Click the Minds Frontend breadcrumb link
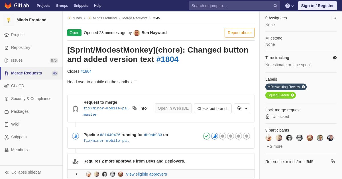342x179 pixels. pos(105,18)
